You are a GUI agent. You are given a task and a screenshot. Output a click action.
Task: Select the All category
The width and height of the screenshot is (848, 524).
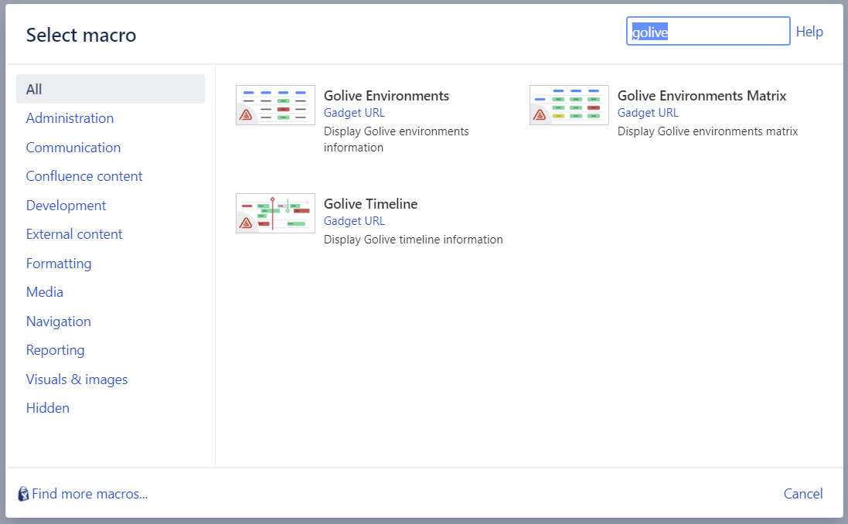click(x=34, y=89)
